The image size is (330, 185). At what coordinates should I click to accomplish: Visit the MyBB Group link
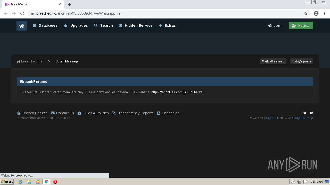click(304, 118)
